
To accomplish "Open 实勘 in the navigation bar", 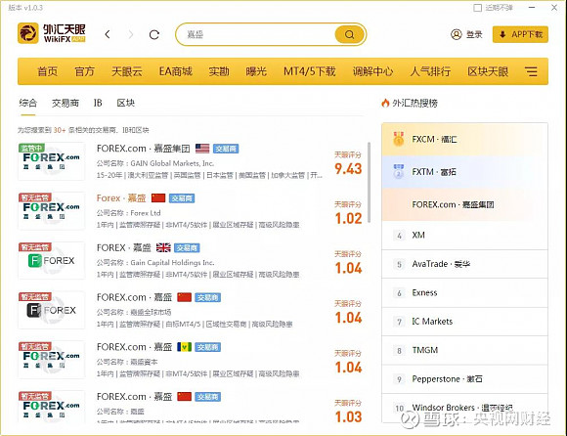I will click(x=219, y=71).
